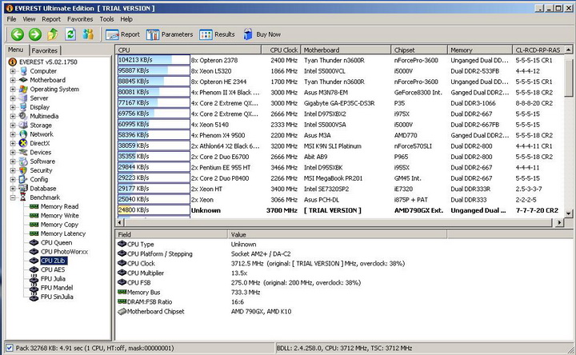Select the Memory Write benchmark icon
The height and width of the screenshot is (355, 576).
[x=34, y=216]
